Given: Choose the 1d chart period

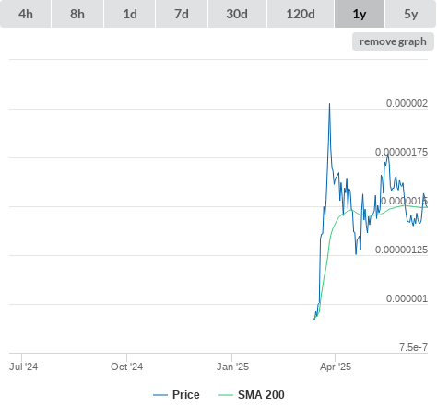Looking at the screenshot, I should pos(130,14).
